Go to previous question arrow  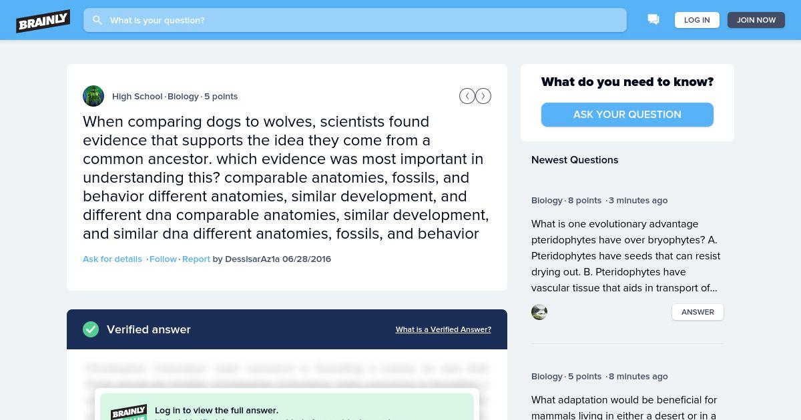coord(467,96)
